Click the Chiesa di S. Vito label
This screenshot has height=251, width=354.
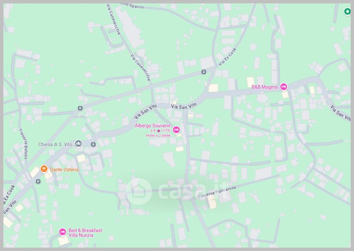[x=55, y=145]
